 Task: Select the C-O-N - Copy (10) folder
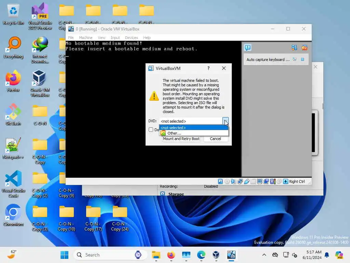tap(67, 218)
